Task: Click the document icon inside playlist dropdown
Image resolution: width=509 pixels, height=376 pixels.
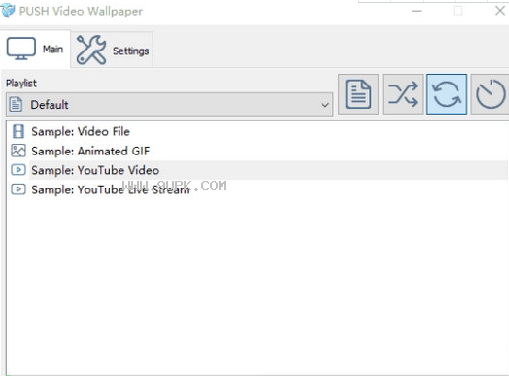Action: (16, 105)
